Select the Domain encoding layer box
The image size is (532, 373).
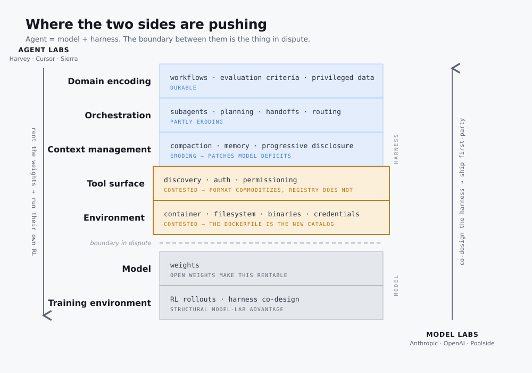[x=271, y=81]
